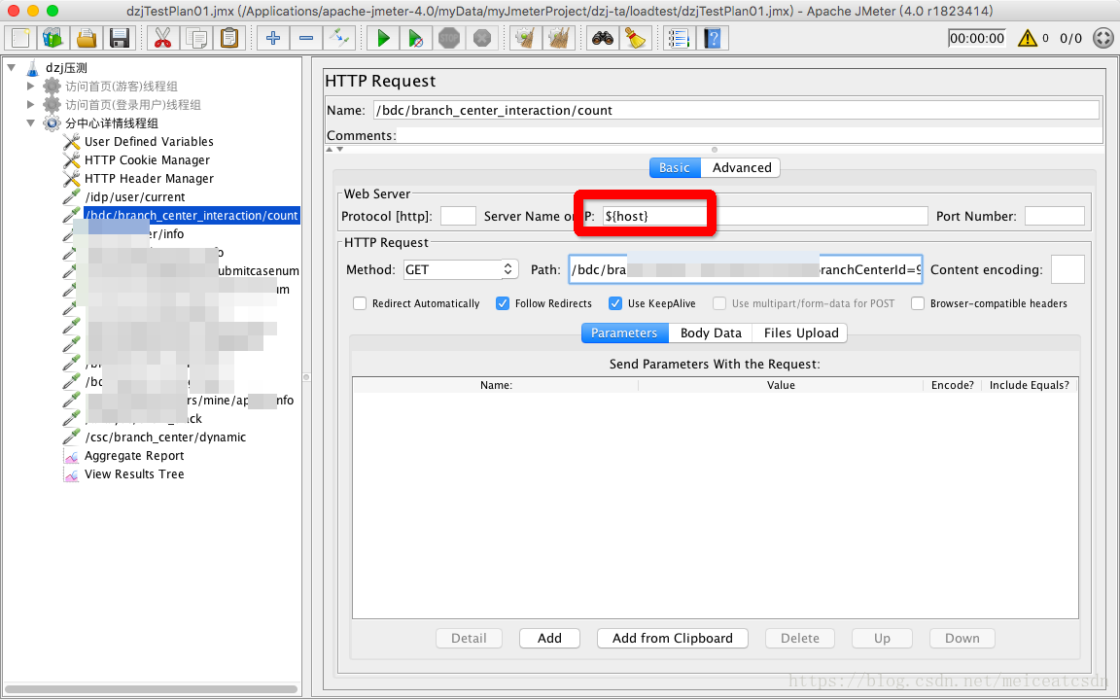This screenshot has height=700, width=1120.
Task: Click the Up button
Action: coord(882,638)
